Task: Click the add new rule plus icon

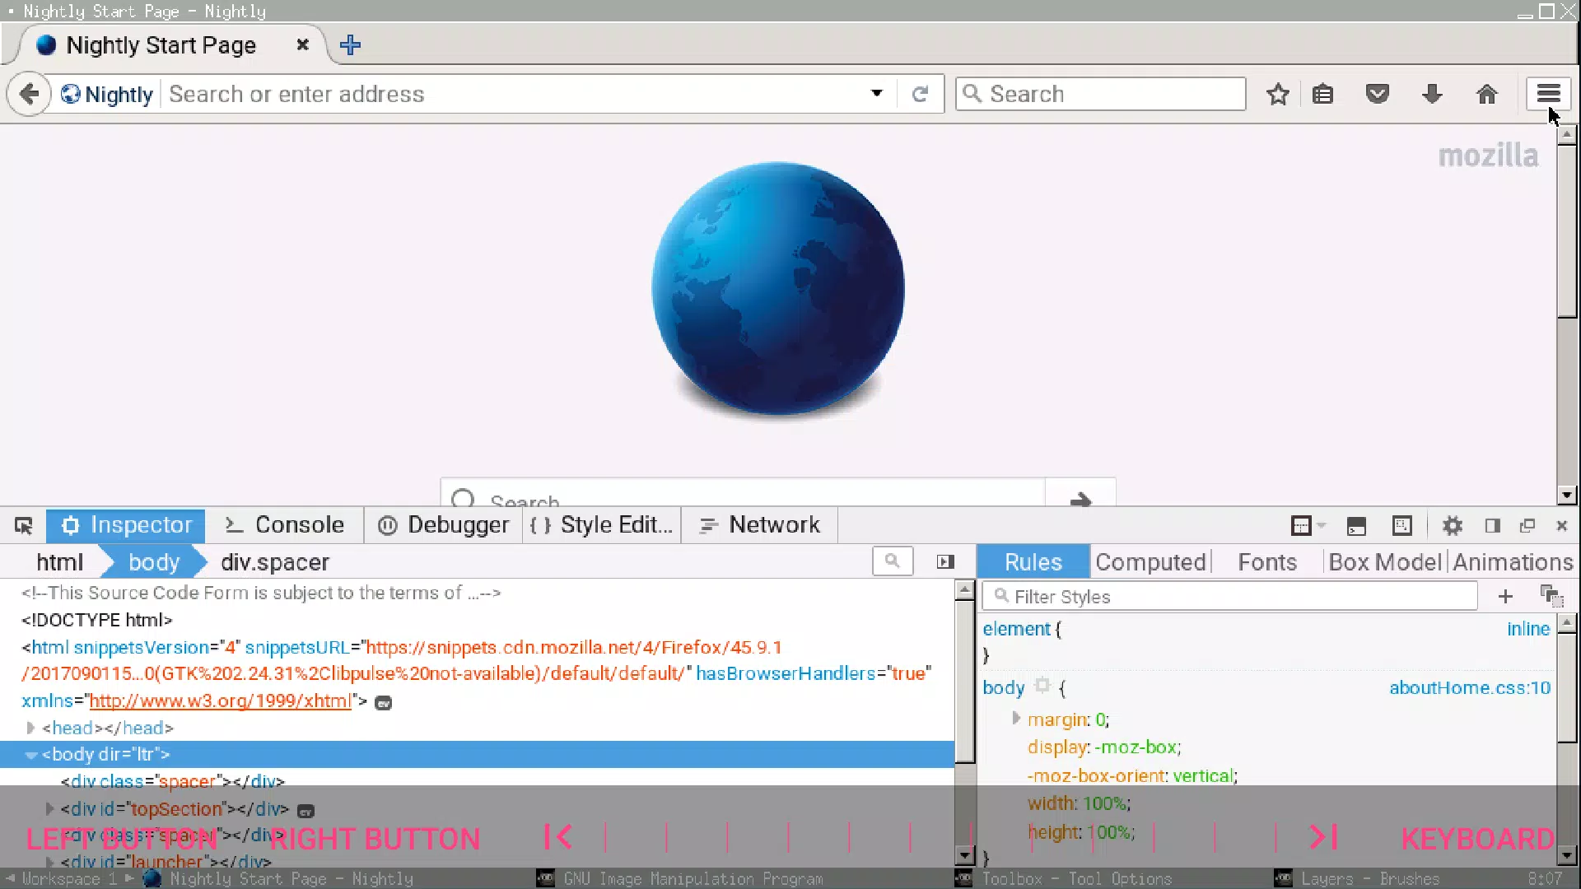Action: pos(1505,596)
